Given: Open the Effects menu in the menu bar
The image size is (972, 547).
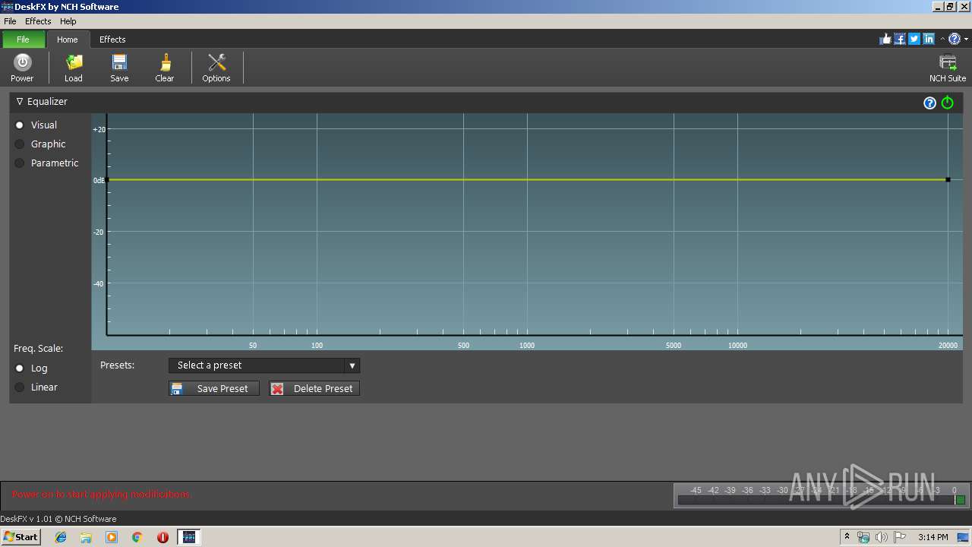Looking at the screenshot, I should 38,21.
